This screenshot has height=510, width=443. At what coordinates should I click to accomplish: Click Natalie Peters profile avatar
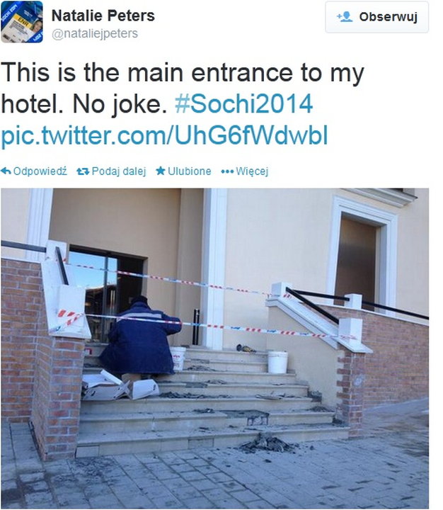click(x=22, y=22)
